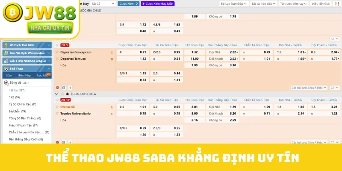Pick 1X2 odds 5.90 Tecnico Universitario
Viewport: 342px width, 171px height.
[195, 113]
